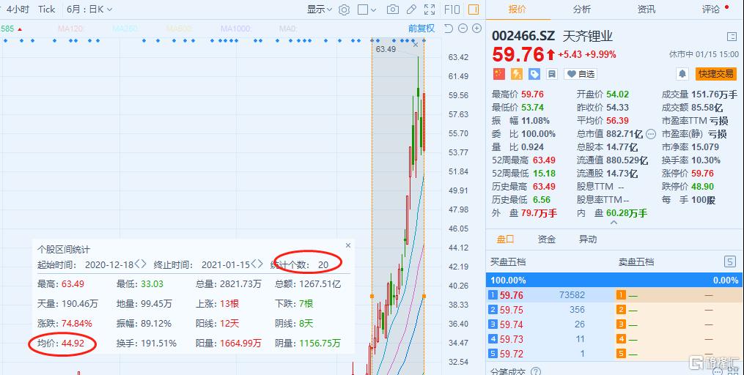The image size is (744, 375).
Task: Reset chart zoom with undo arrow
Action: click(x=449, y=29)
